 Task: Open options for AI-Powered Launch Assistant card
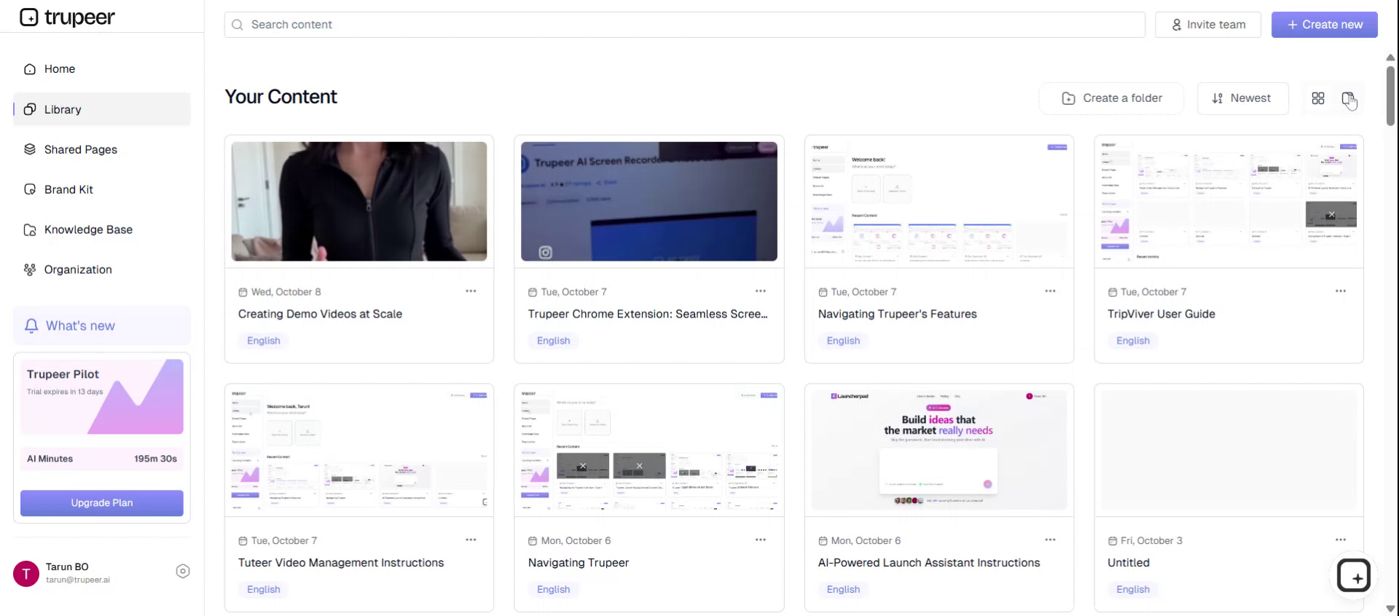tap(1050, 540)
